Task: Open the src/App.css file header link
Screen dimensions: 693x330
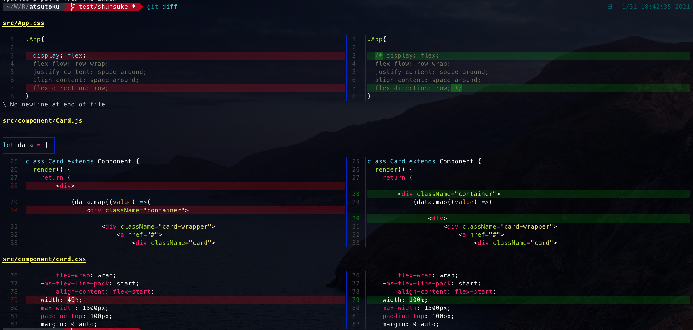Action: tap(23, 23)
